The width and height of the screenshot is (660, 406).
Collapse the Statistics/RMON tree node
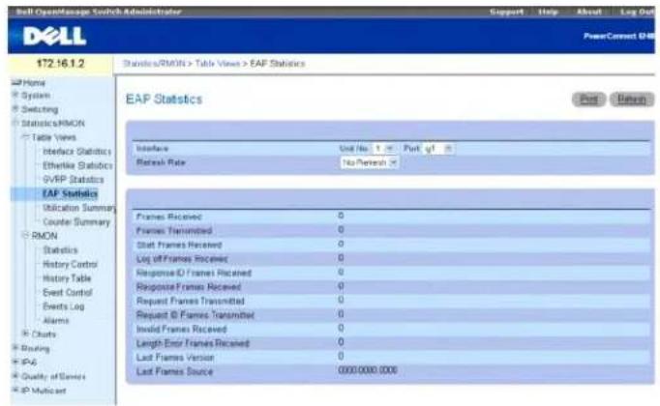pyautogui.click(x=15, y=123)
